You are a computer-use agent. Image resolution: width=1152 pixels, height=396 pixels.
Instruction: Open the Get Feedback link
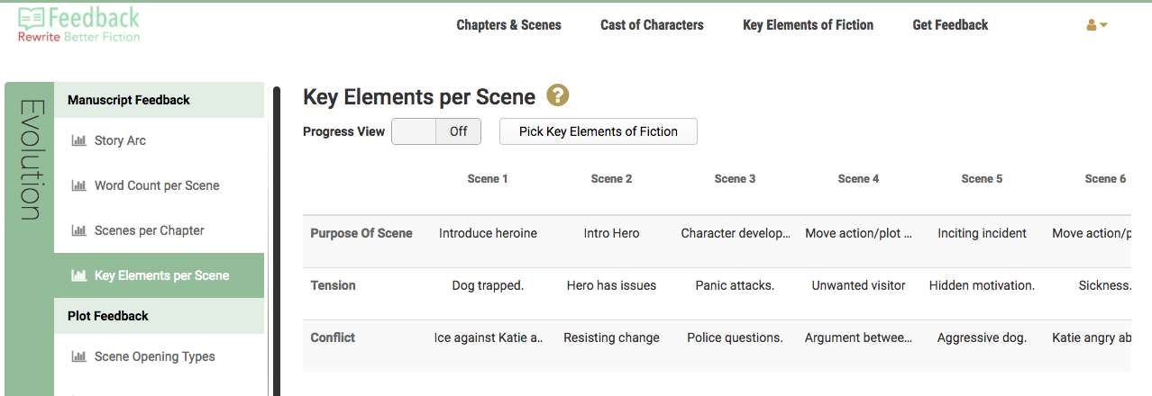pos(950,25)
